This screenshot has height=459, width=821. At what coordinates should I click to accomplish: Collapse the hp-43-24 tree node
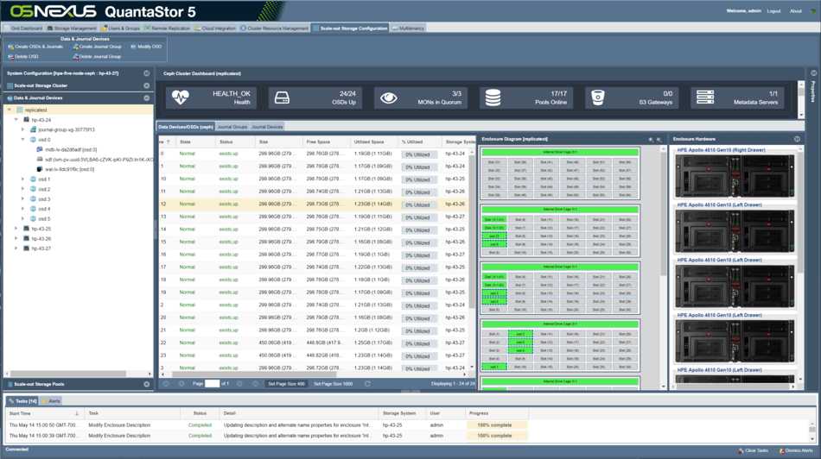tap(16, 120)
